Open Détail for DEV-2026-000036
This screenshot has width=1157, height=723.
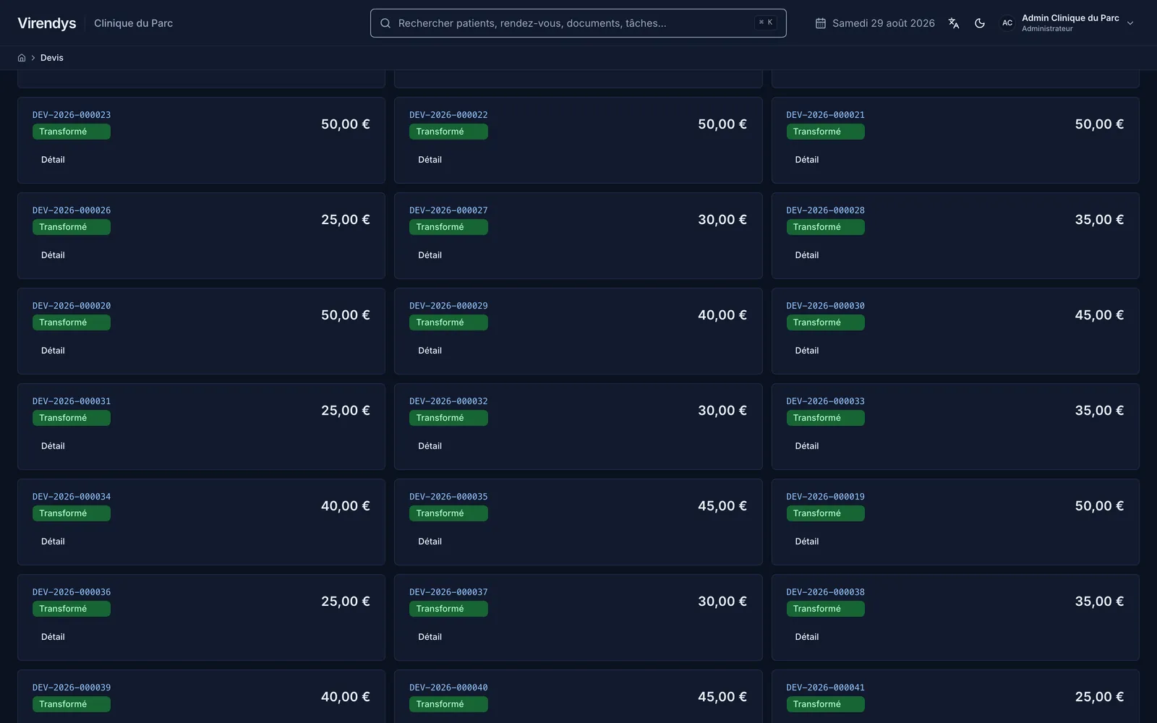coord(53,637)
